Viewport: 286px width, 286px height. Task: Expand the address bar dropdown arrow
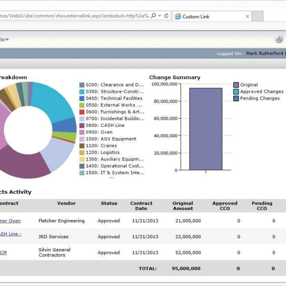coord(160,16)
